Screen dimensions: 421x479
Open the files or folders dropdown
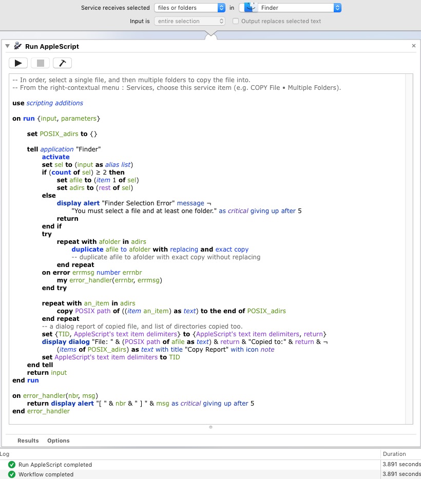pos(190,8)
